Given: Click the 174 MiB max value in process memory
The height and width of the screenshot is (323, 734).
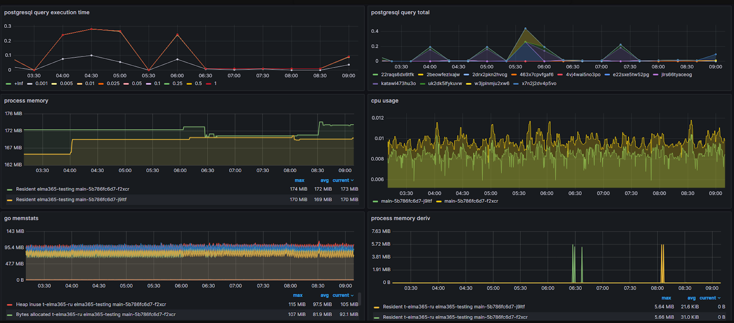Looking at the screenshot, I should click(299, 189).
